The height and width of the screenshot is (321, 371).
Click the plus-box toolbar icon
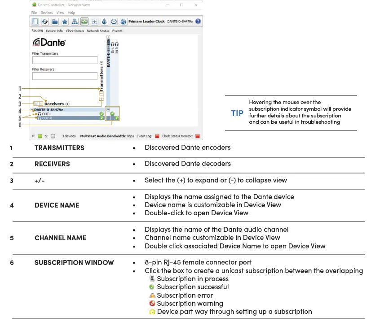(94, 22)
